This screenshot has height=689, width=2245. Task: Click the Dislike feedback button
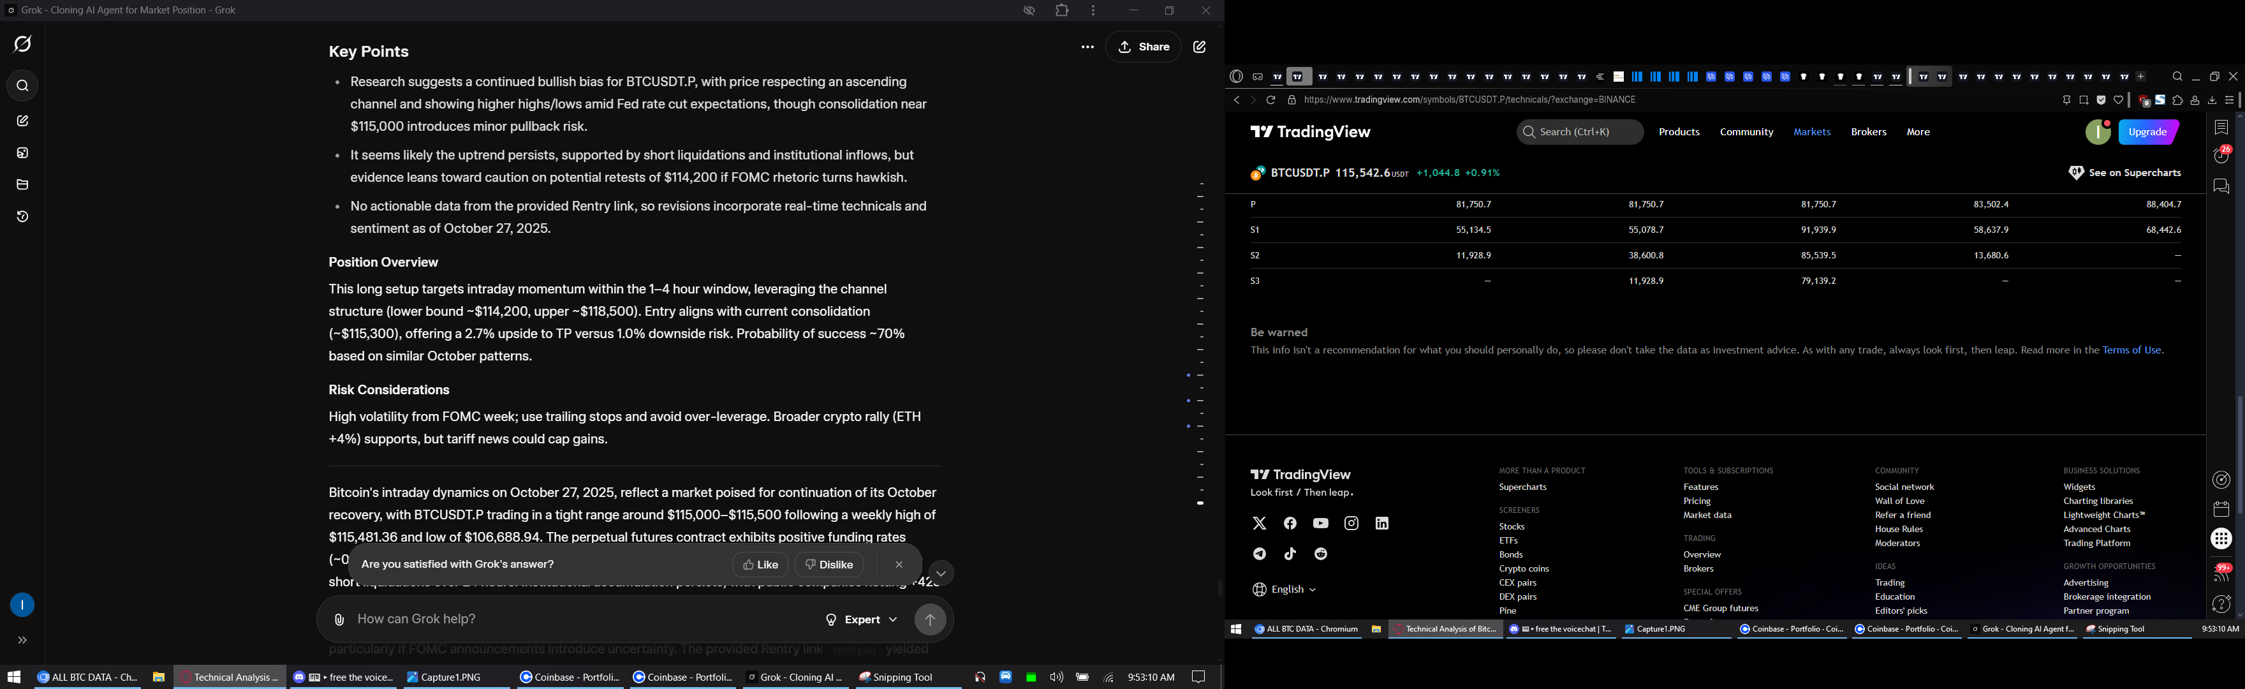[829, 565]
